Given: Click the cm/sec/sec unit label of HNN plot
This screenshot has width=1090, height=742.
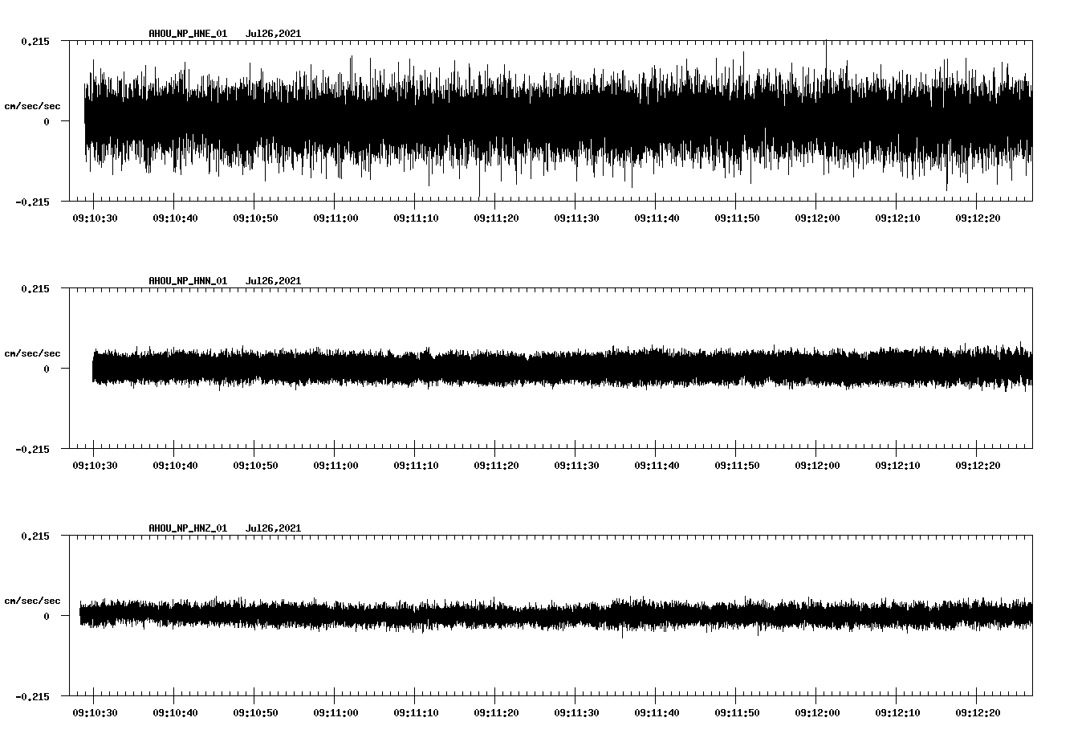Looking at the screenshot, I should coord(32,353).
